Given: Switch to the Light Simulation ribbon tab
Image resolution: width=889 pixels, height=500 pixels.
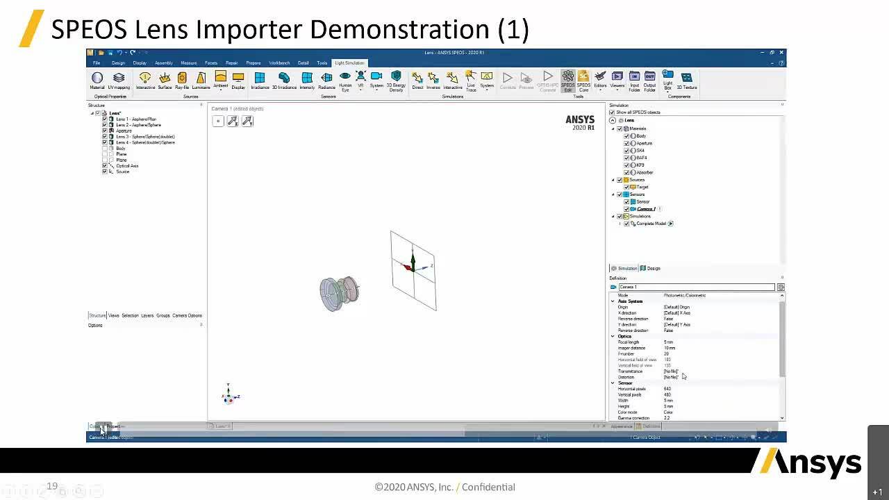Looking at the screenshot, I should (349, 62).
